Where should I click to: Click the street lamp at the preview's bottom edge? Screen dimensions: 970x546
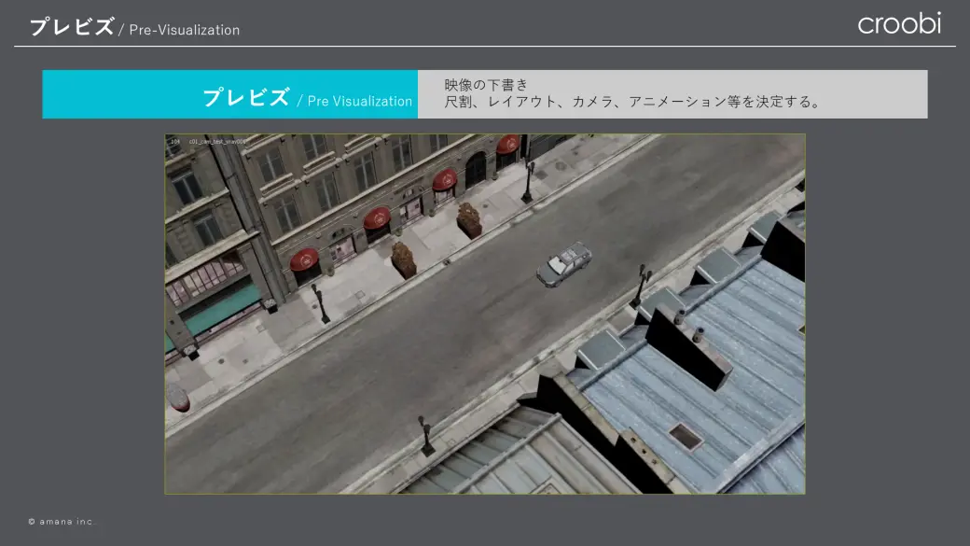[x=425, y=436]
